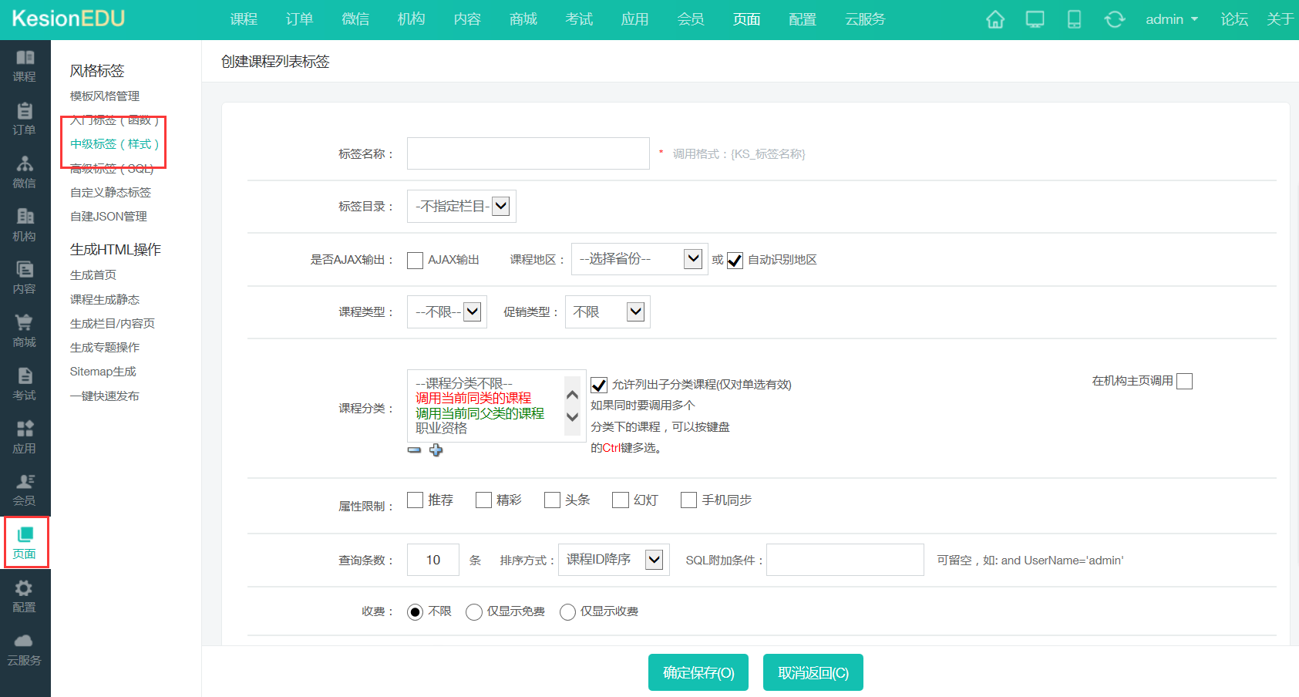Open 中级标签（样式） link
The image size is (1299, 697).
115,144
